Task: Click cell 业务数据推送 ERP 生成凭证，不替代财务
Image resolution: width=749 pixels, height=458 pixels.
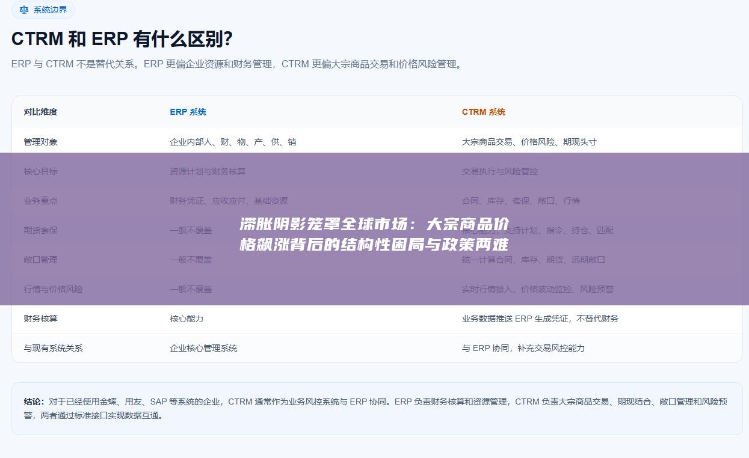Action: click(540, 319)
